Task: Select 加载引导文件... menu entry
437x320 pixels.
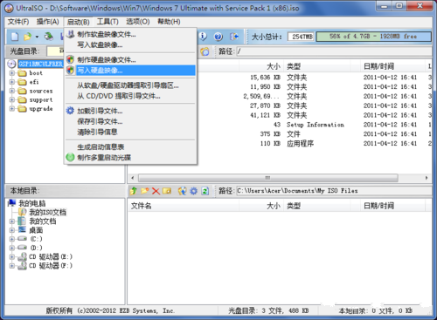Action: coord(130,111)
